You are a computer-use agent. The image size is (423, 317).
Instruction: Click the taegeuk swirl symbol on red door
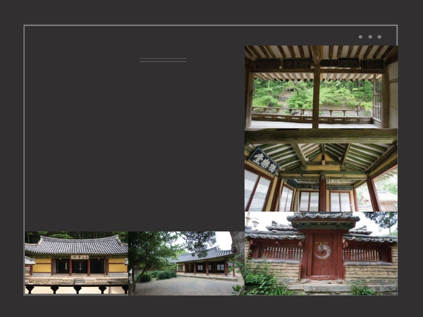click(322, 251)
